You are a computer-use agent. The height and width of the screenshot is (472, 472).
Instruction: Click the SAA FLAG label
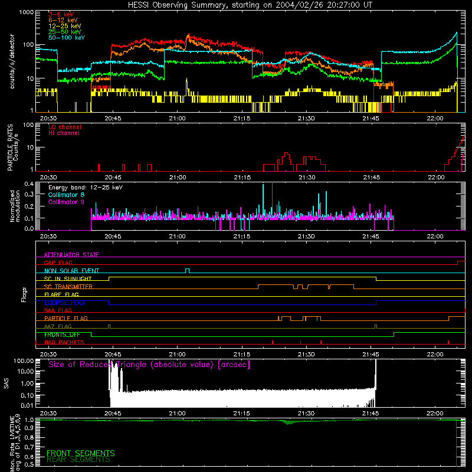pyautogui.click(x=58, y=310)
